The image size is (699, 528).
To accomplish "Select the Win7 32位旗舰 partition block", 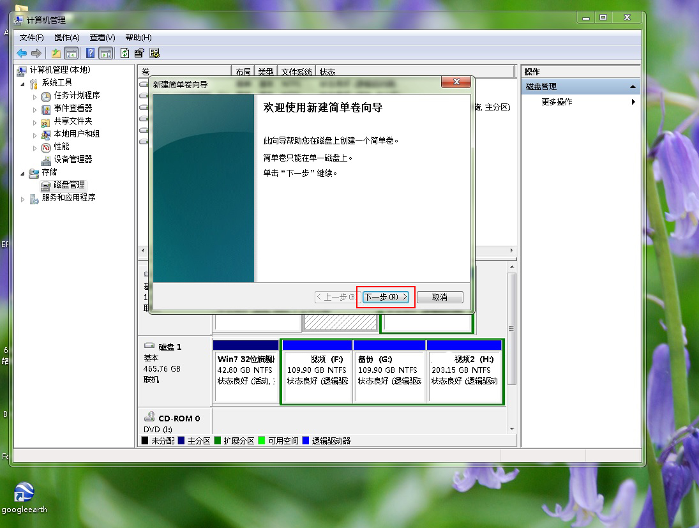I will pyautogui.click(x=246, y=370).
